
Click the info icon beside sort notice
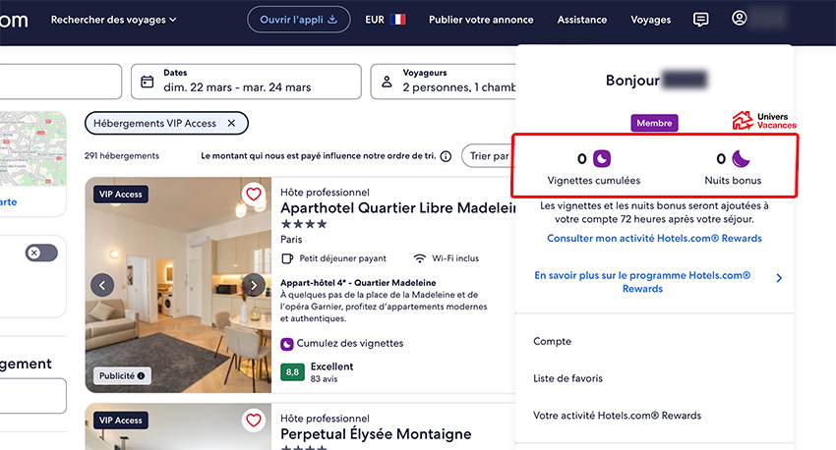[446, 156]
